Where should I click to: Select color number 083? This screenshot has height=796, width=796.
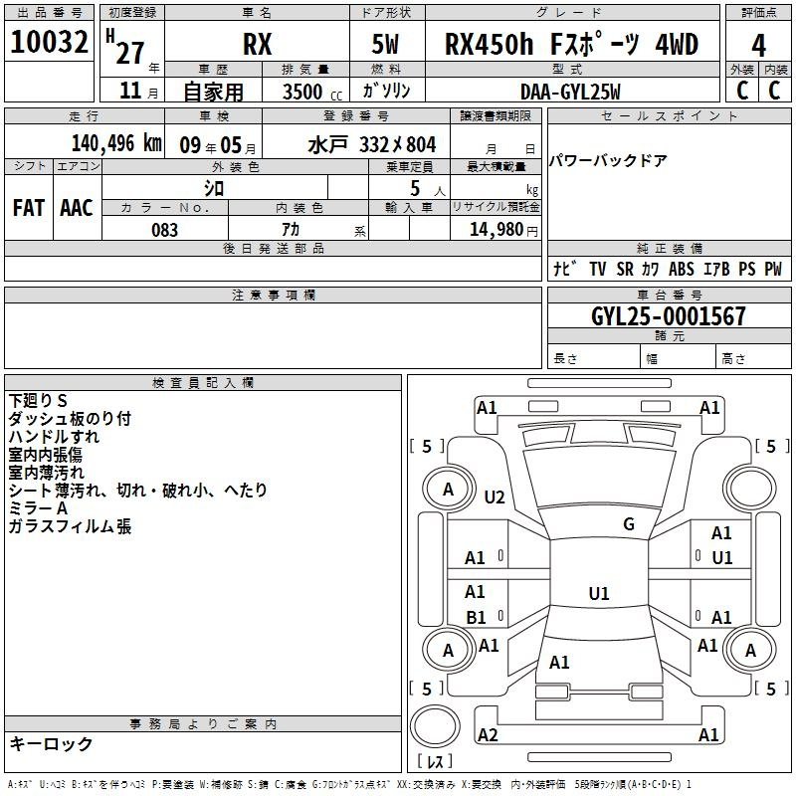164,230
